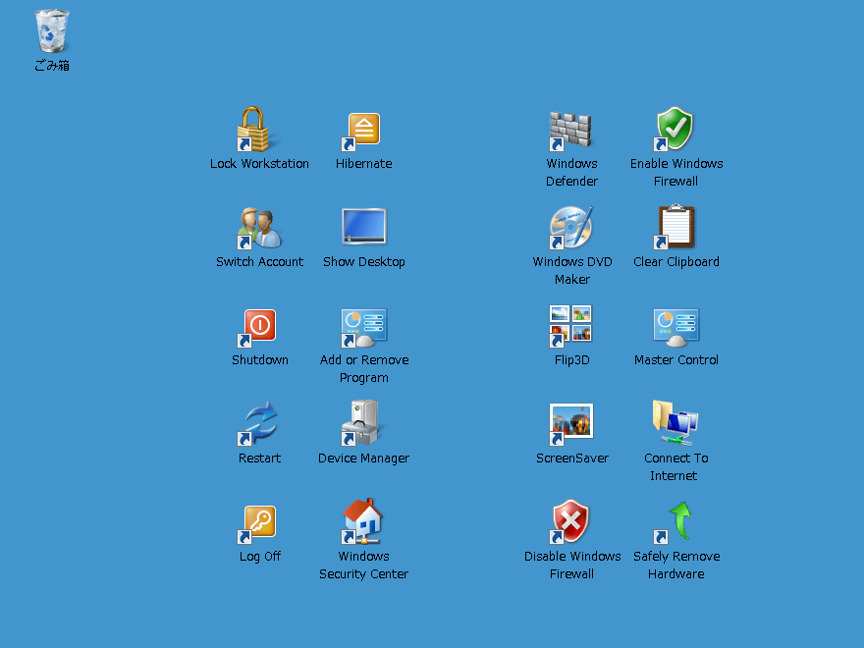Open the Recycle Bin icon

[52, 30]
